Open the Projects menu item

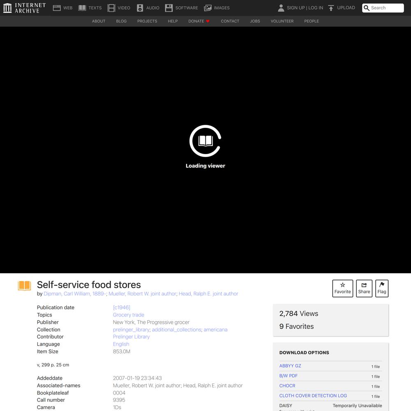(147, 21)
